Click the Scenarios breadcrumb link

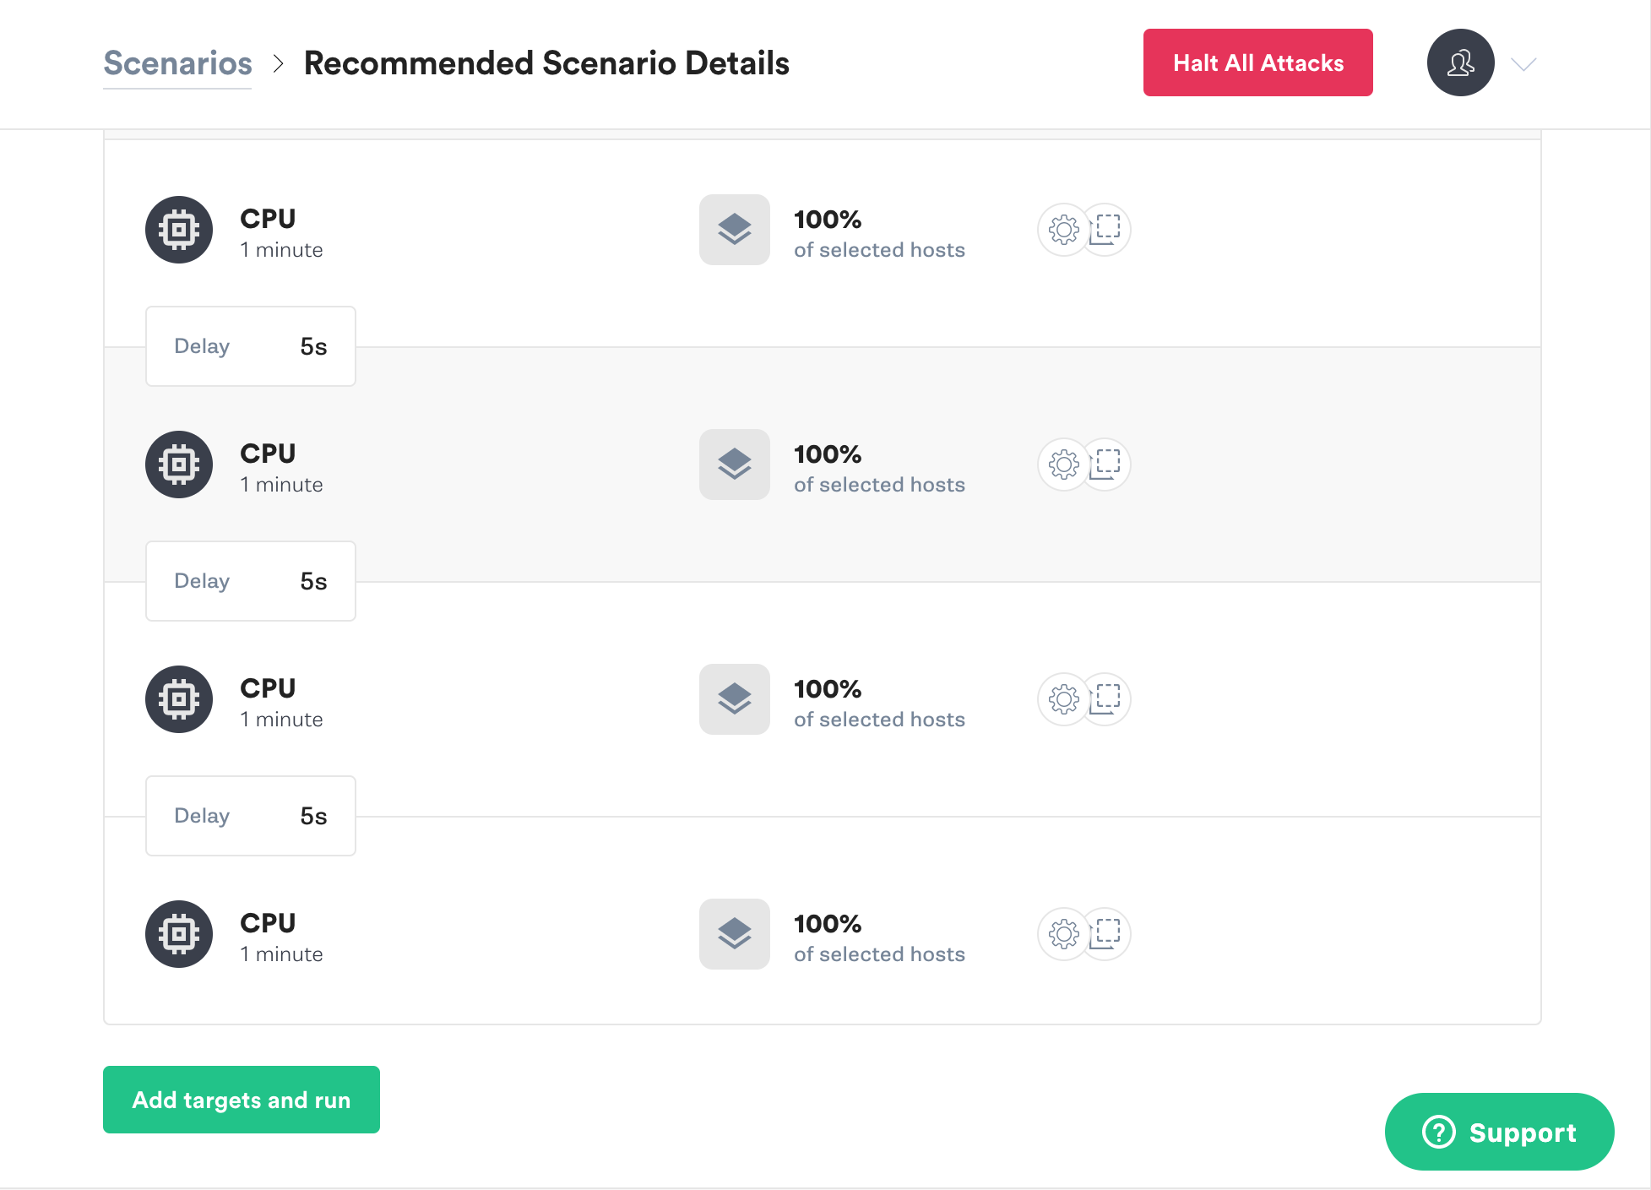coord(177,63)
